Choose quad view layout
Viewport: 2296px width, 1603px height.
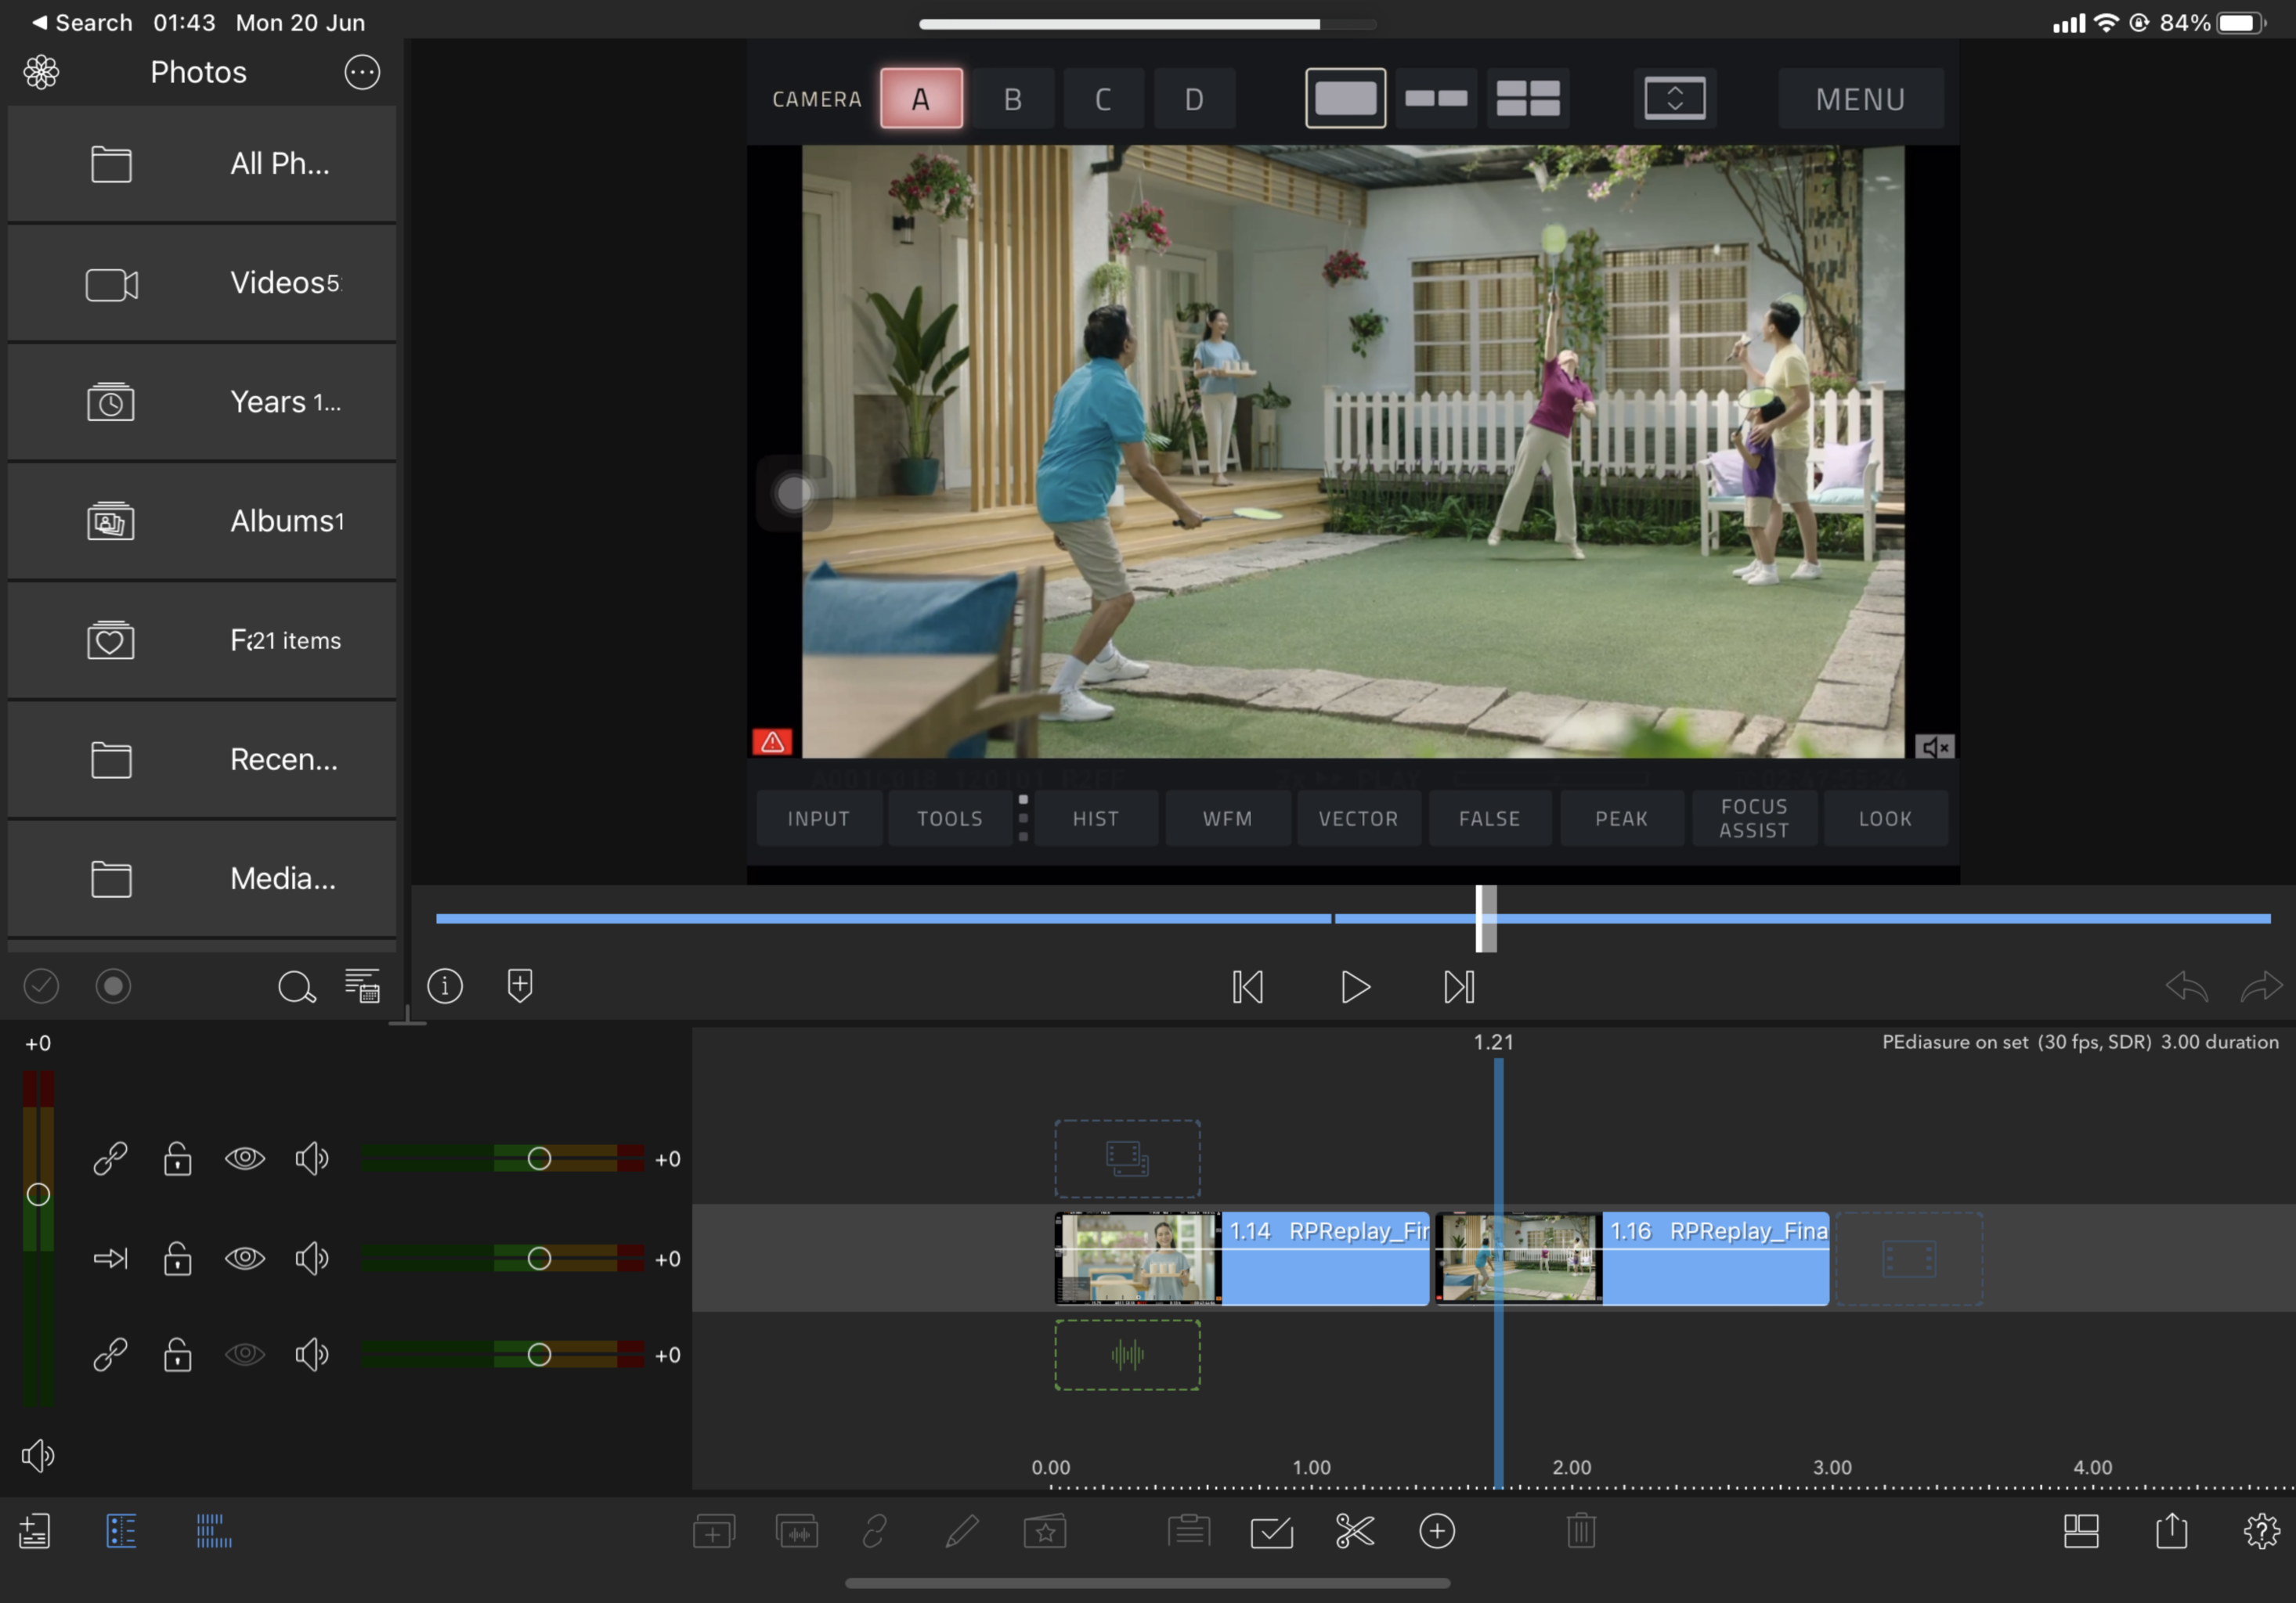1527,98
